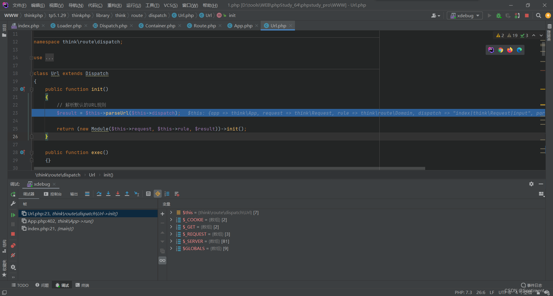The image size is (553, 296).
Task: Select the App.php:402 stack frame
Action: pos(88,221)
